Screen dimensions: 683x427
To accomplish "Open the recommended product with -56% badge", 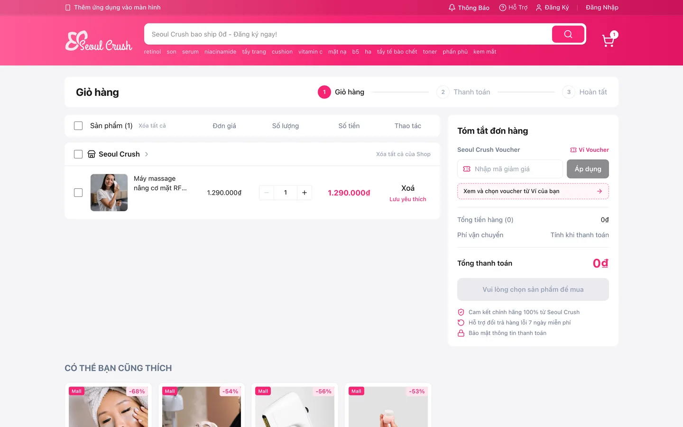I will [x=295, y=406].
